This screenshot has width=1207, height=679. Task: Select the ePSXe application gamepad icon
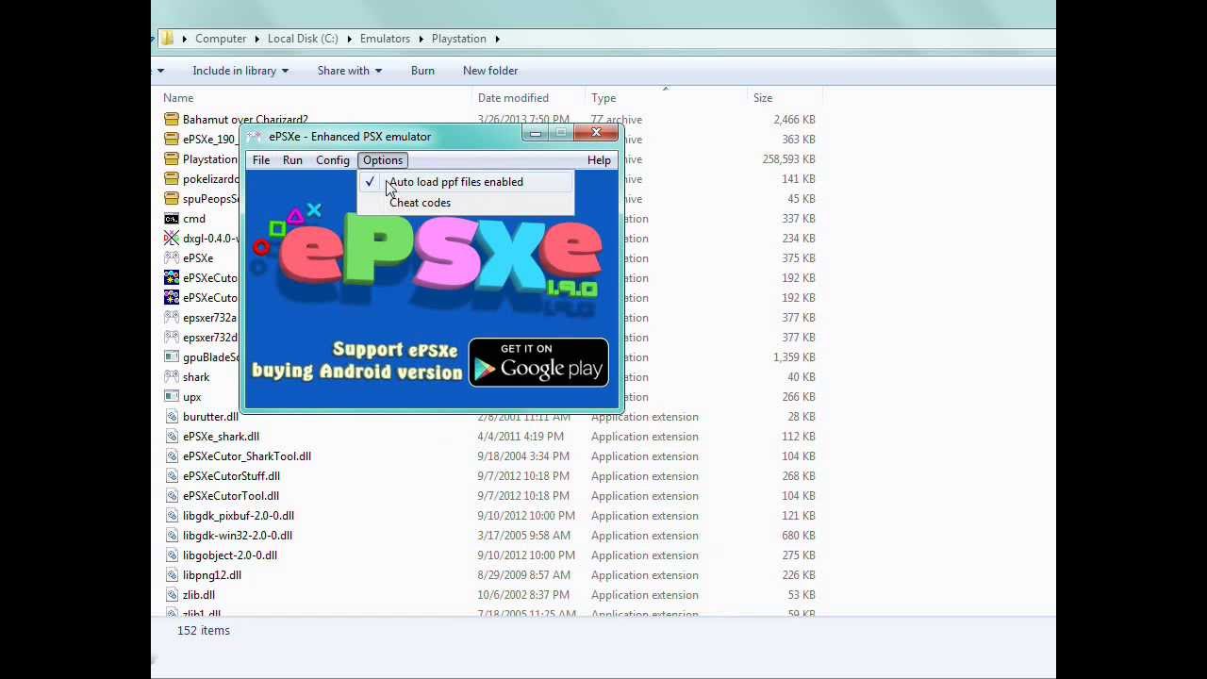[171, 258]
